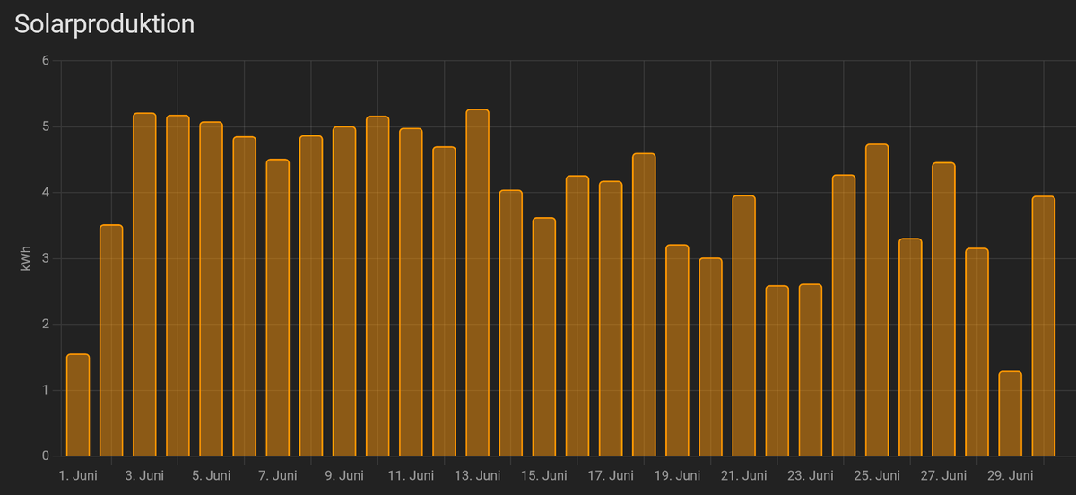Click the '13. Juni' axis label
Screen dimensions: 1076x495
pos(477,475)
